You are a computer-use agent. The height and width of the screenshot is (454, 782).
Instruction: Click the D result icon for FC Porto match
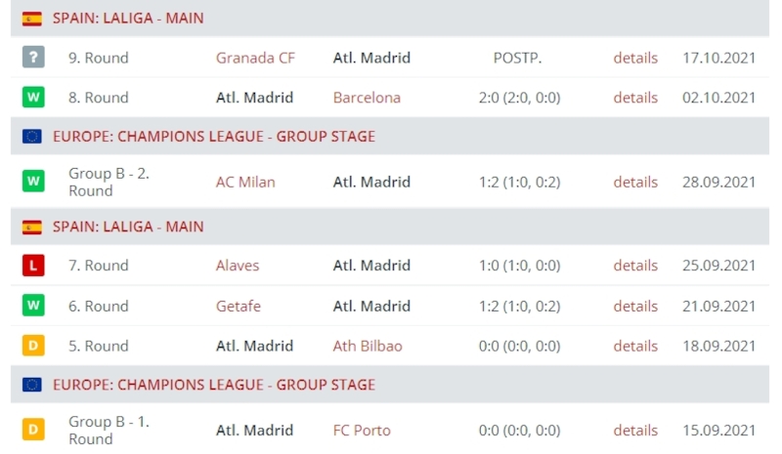pos(33,430)
